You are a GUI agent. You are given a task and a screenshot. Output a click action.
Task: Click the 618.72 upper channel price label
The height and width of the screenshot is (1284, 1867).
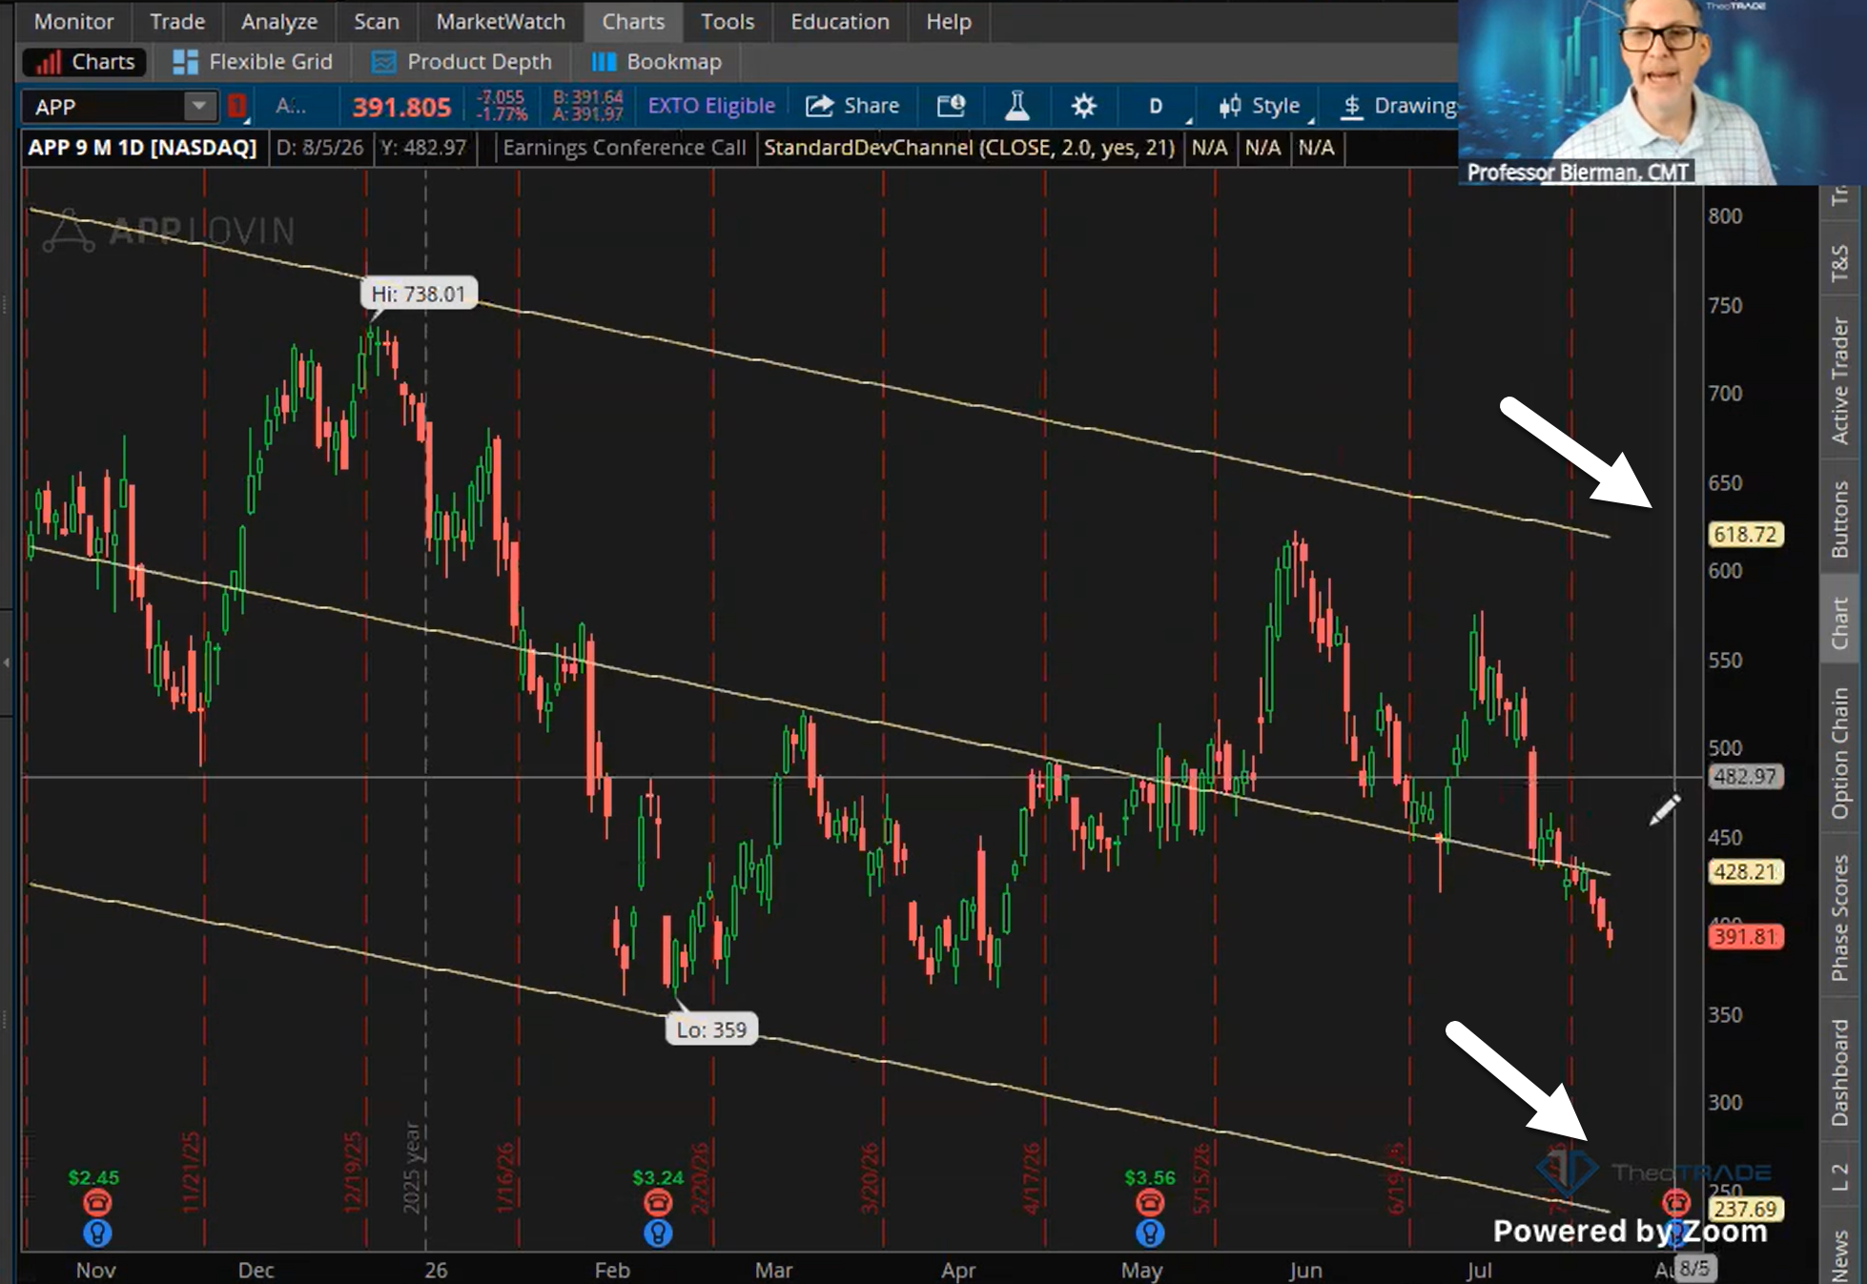[1746, 535]
